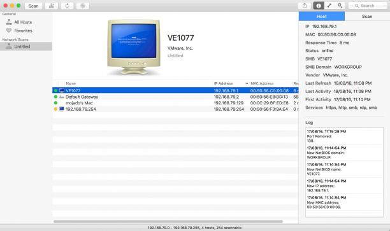
Task: Click the VE1077 monitor icon
Action: [x=62, y=90]
